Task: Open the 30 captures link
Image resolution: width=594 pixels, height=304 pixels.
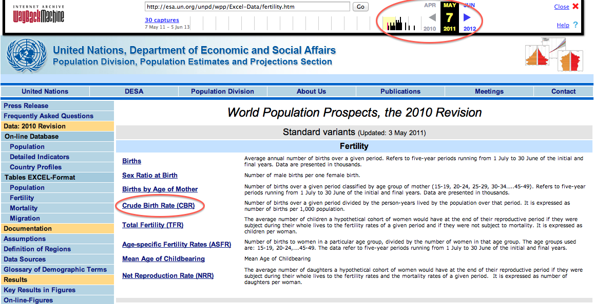Action: (162, 20)
